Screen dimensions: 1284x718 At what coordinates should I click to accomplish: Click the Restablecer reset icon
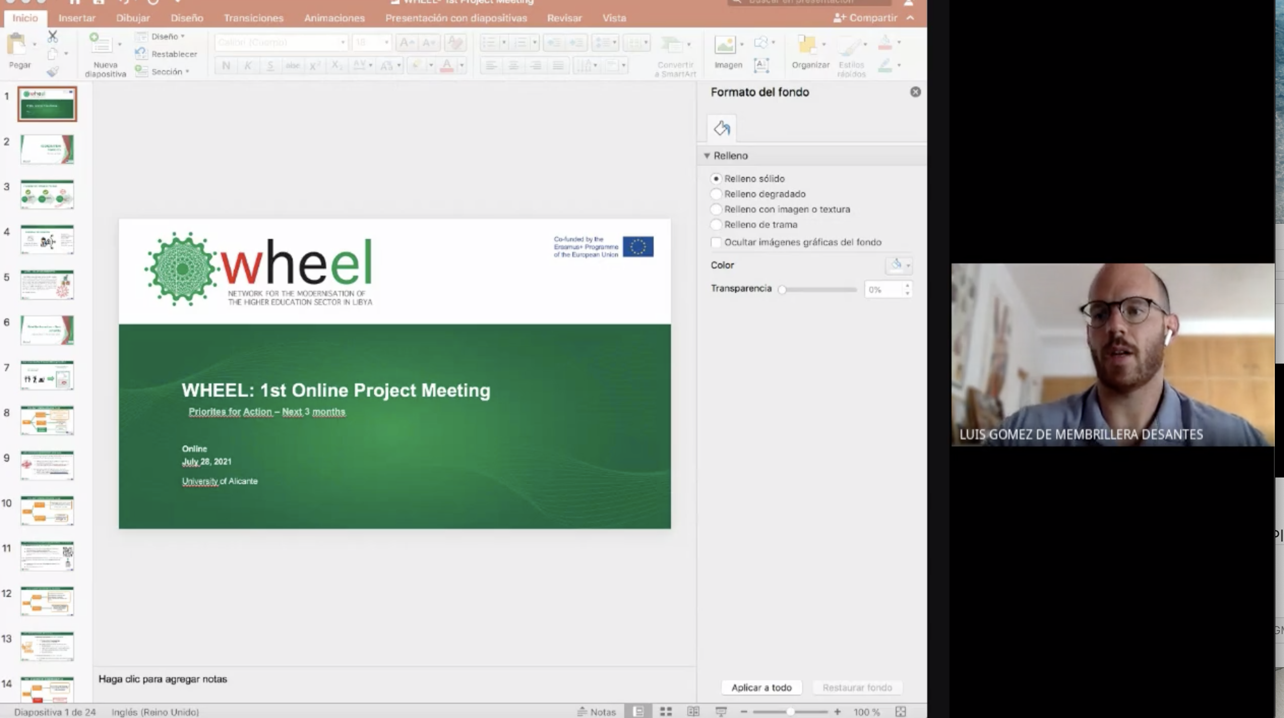click(x=141, y=53)
